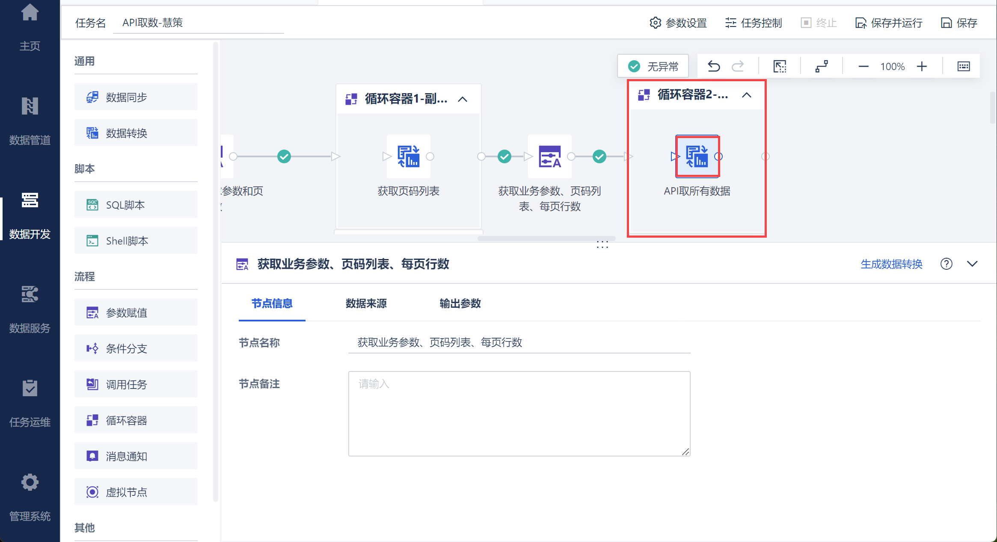Click the fit-to-selection canvas icon
The height and width of the screenshot is (542, 997).
[780, 66]
